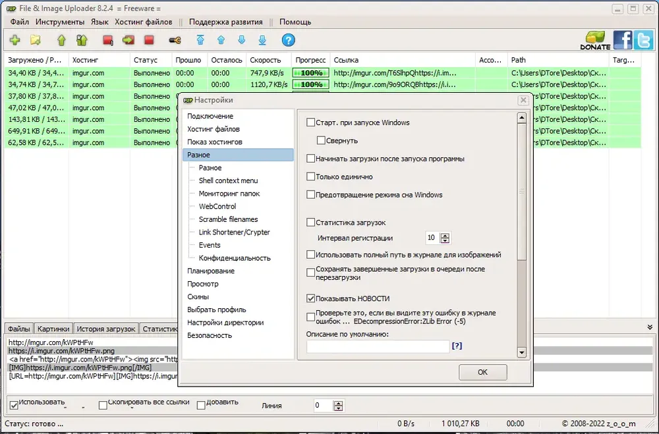This screenshot has width=659, height=434.
Task: Open the Инструменты menu
Action: 60,22
